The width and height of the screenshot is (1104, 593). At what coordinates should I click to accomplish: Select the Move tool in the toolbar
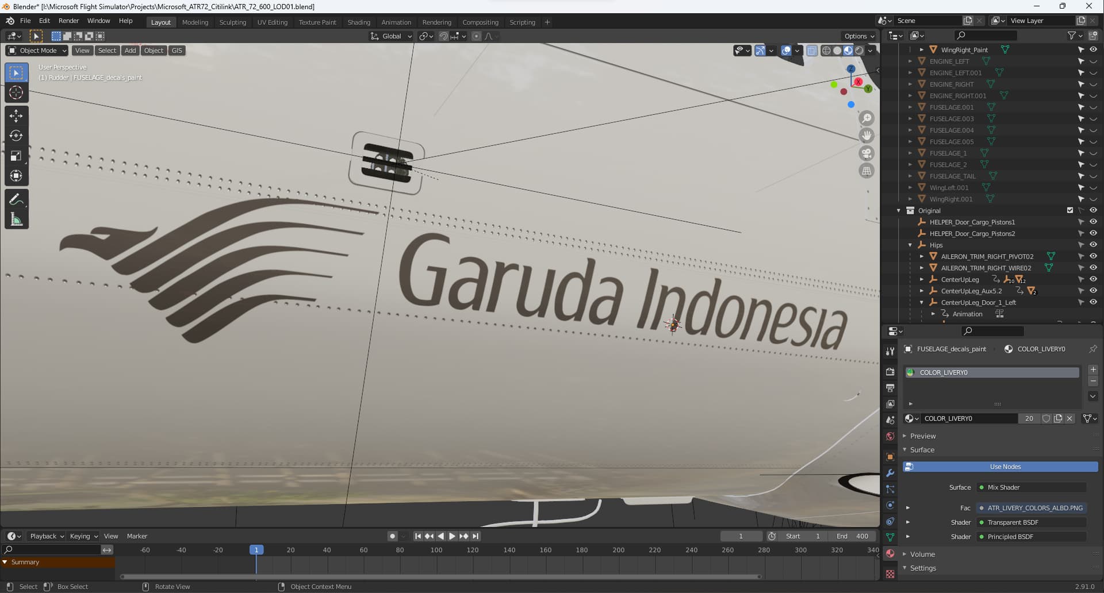16,115
